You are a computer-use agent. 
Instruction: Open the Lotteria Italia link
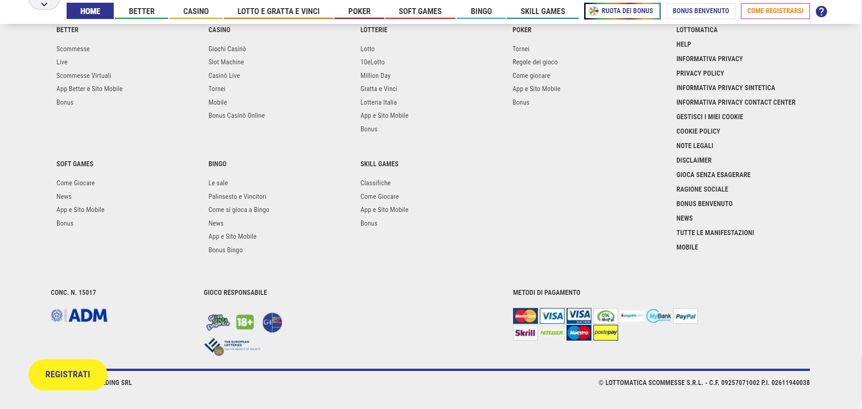[x=378, y=102]
